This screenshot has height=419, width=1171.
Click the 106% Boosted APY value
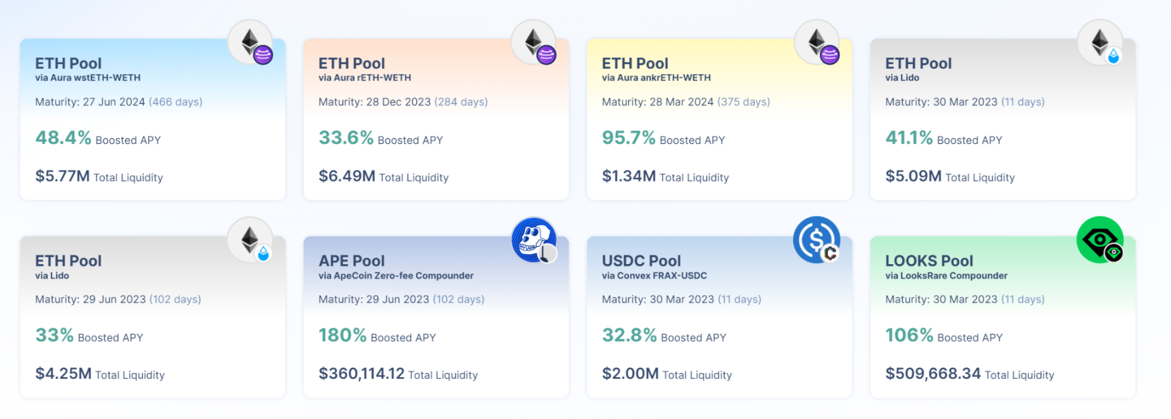coord(909,335)
